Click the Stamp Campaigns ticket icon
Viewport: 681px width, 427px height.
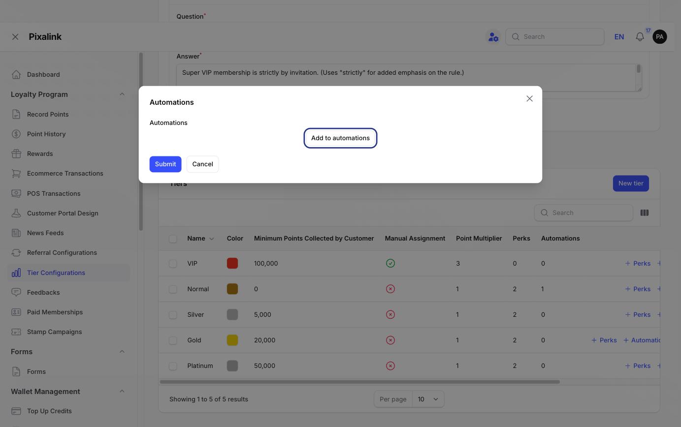tap(16, 332)
